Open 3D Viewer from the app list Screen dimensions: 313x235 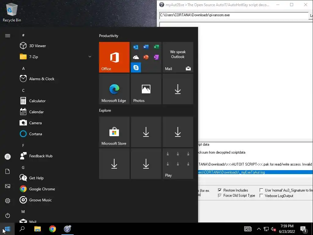point(56,46)
